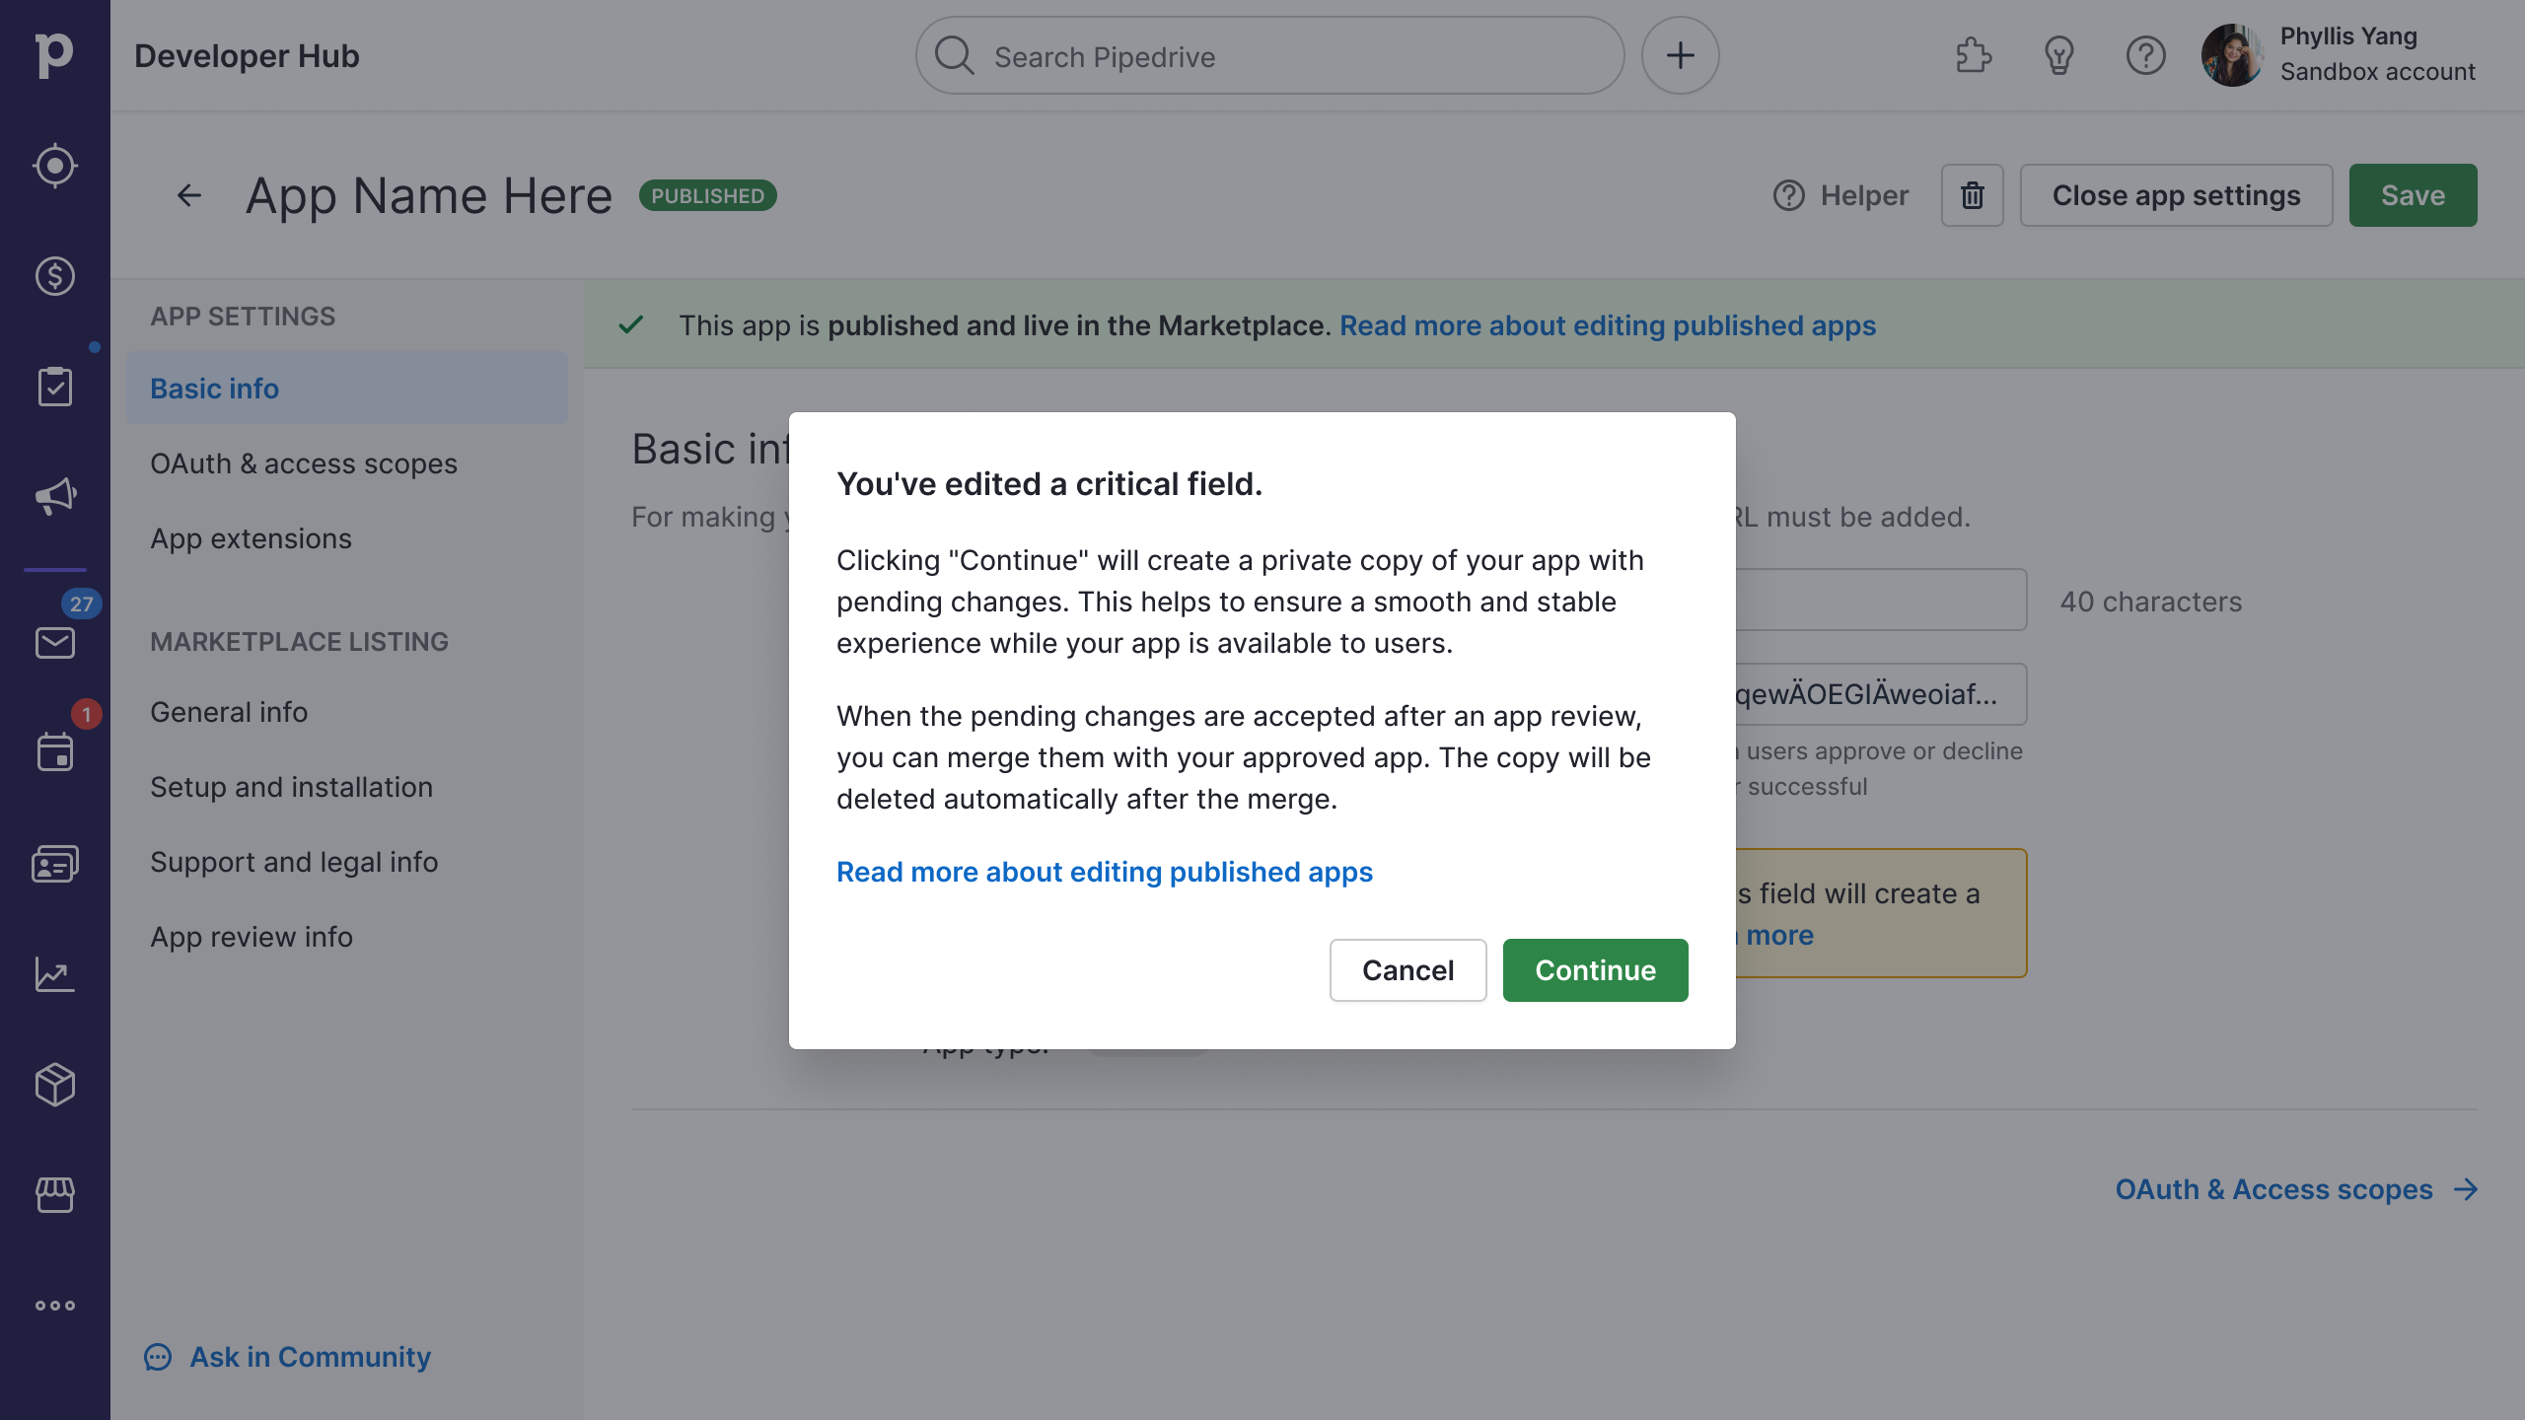Viewport: 2525px width, 1420px height.
Task: Navigate to OAuth and access scopes
Action: [304, 462]
